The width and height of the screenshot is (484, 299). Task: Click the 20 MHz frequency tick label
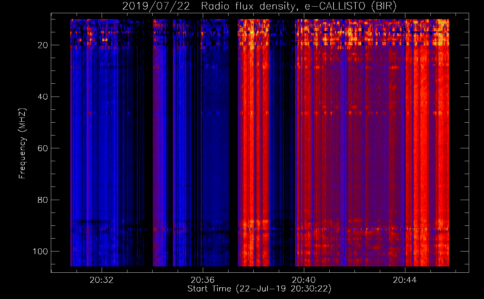pyautogui.click(x=43, y=45)
